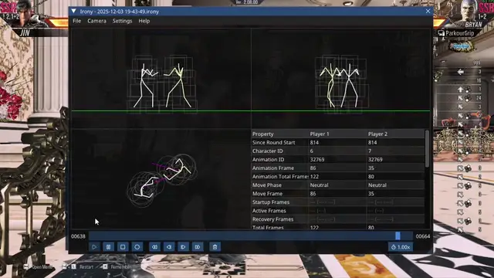Click the side view skeleton viewport
The width and height of the screenshot is (494, 278).
point(161,78)
